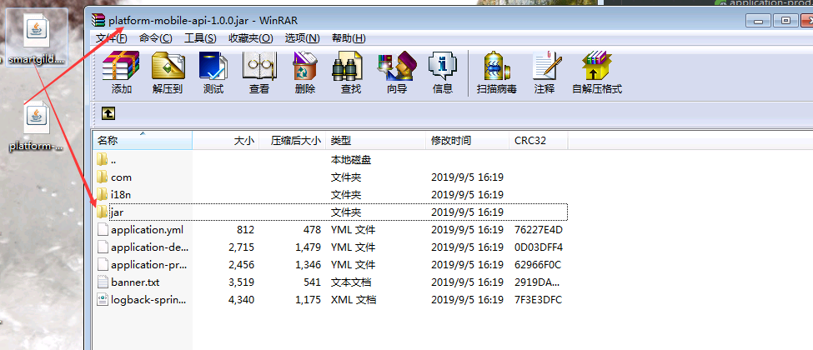
Task: Click the CRC32 value 76227E4D
Action: (538, 230)
